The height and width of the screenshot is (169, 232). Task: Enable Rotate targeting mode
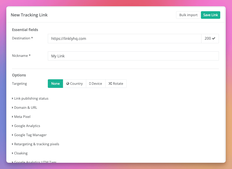116,83
